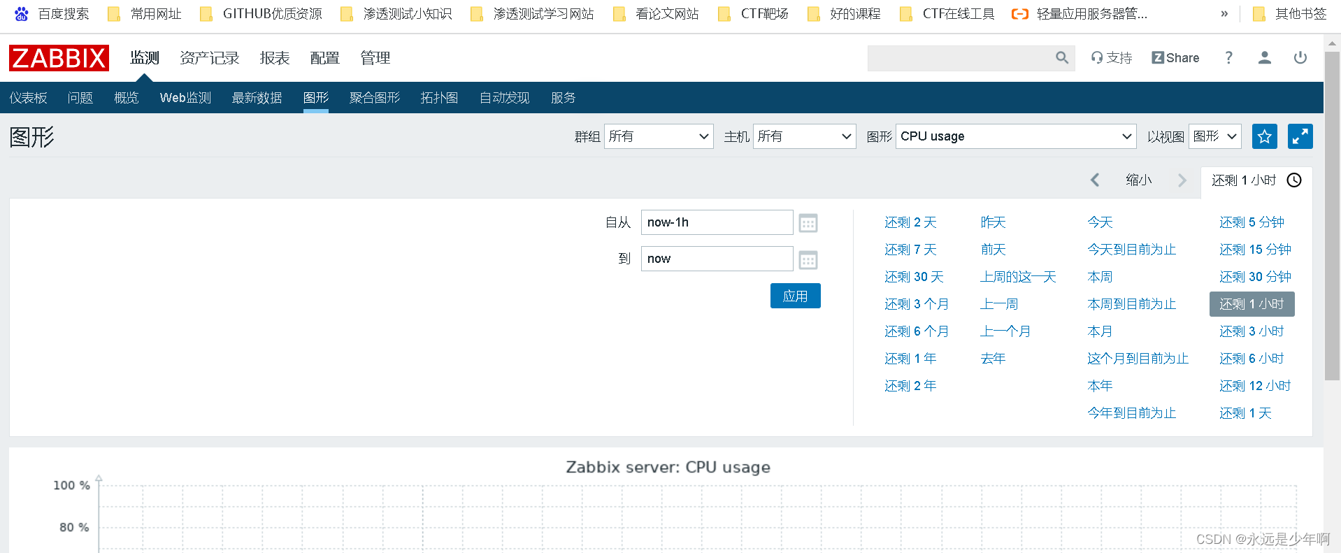Select the 还剩 12 小时 range
Image resolution: width=1341 pixels, height=553 pixels.
click(x=1255, y=386)
